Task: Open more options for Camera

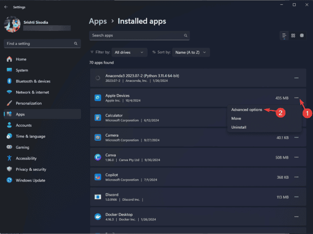Action: 297,137
